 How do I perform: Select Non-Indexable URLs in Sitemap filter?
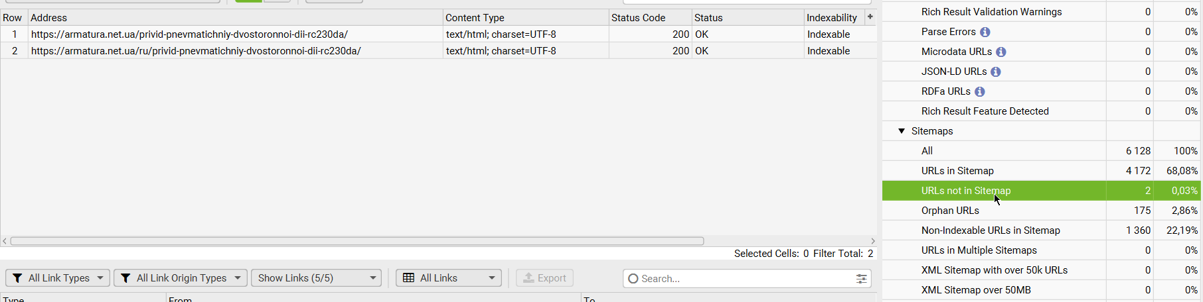pos(1041,230)
